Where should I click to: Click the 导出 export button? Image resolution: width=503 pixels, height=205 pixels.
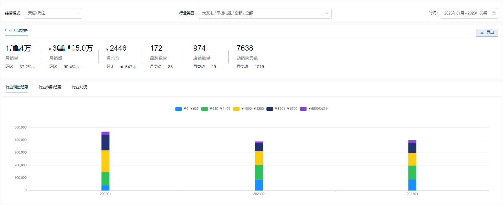(487, 33)
